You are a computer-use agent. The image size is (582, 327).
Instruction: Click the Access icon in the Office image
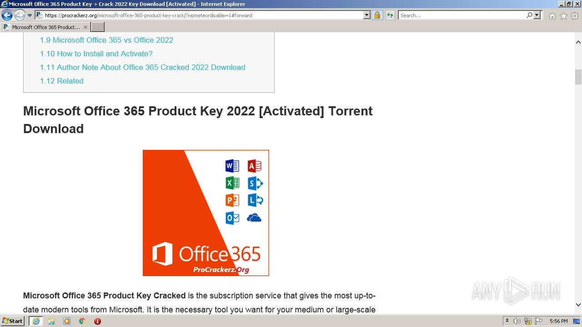[x=255, y=166]
